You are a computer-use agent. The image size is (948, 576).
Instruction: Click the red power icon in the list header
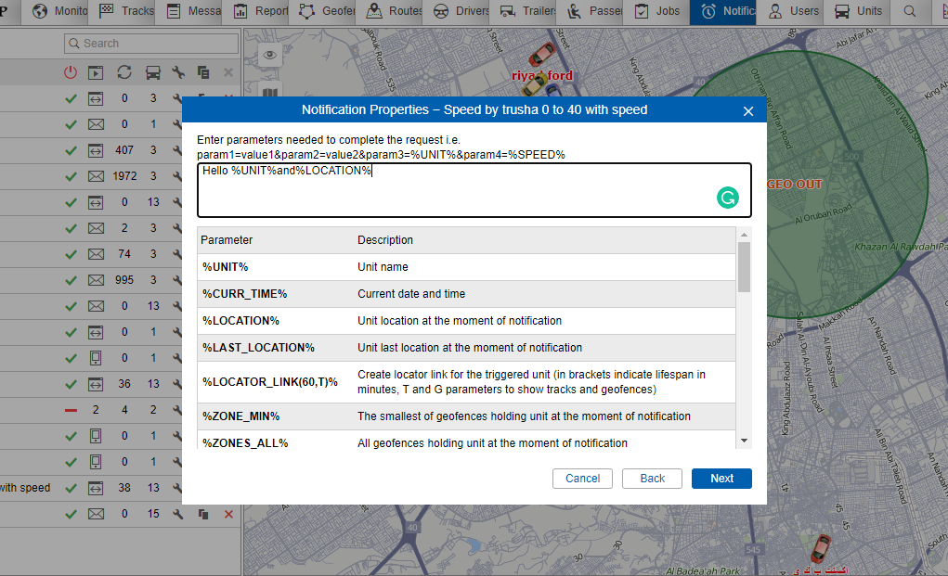(x=71, y=72)
